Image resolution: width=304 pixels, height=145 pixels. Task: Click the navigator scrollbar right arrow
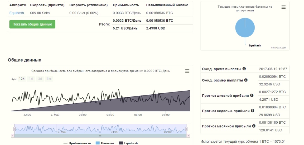point(188,136)
